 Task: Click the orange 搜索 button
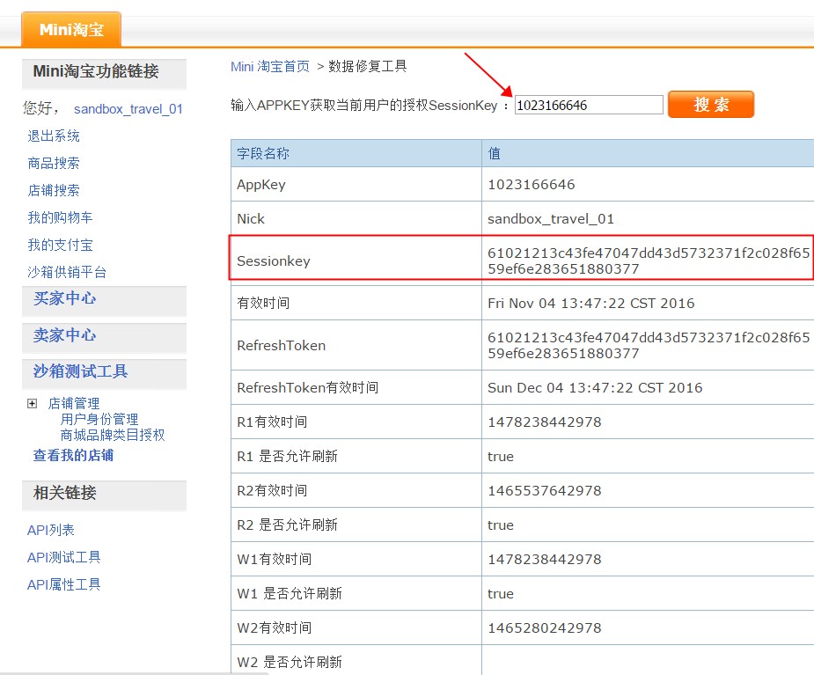tap(711, 105)
